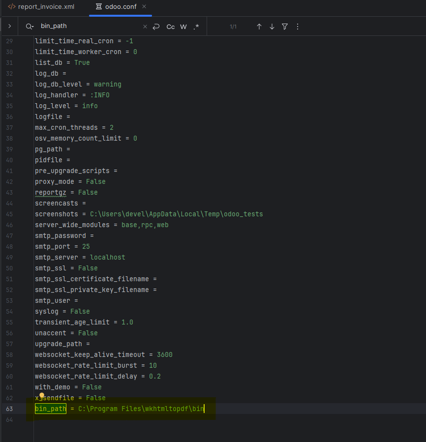Go to previous occurrence with up arrow
426x442 pixels.
click(x=259, y=27)
